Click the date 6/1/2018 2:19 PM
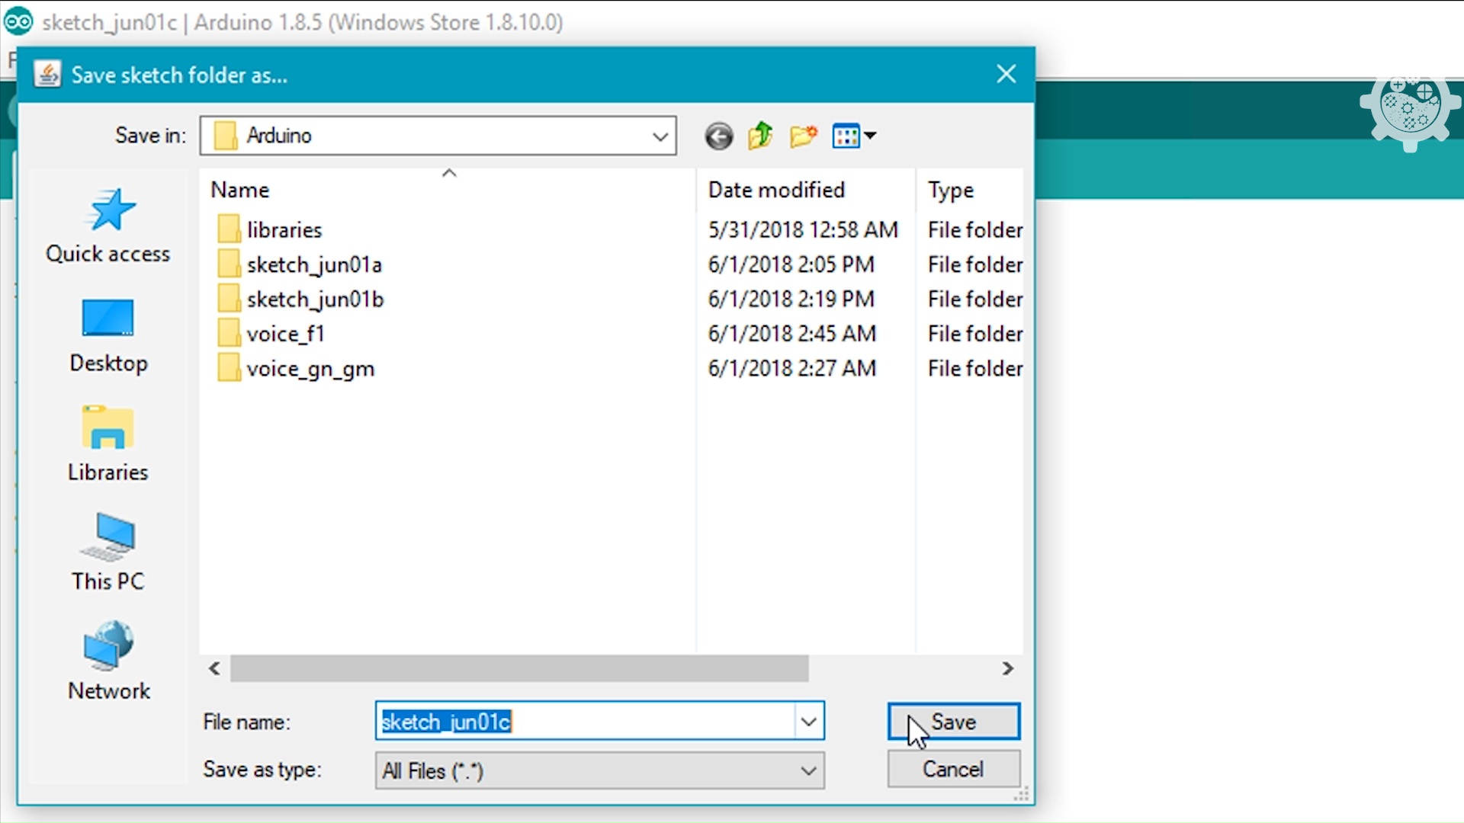 tap(791, 299)
